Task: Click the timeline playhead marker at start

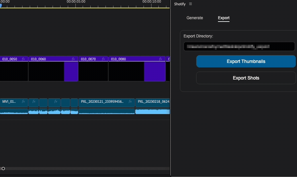Action: tap(1, 6)
